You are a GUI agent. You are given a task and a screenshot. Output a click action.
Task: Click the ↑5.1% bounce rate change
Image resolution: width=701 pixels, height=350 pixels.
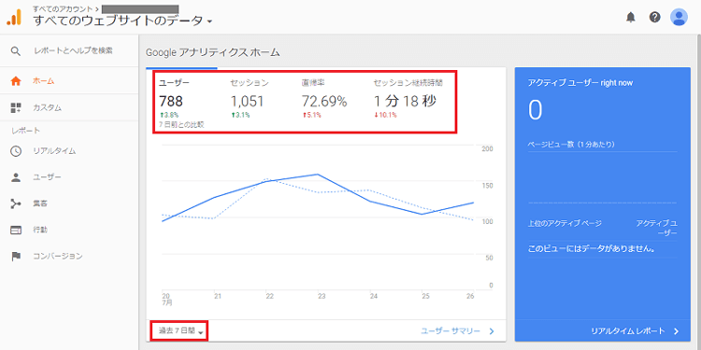coord(312,115)
